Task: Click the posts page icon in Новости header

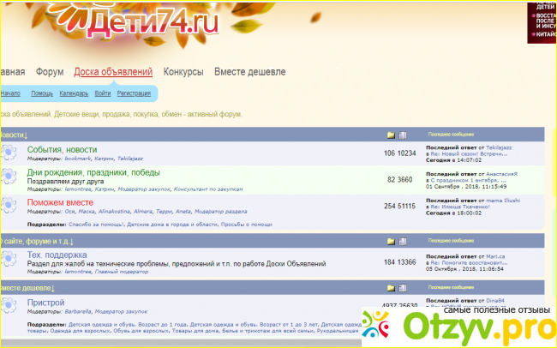Action: tap(403, 135)
